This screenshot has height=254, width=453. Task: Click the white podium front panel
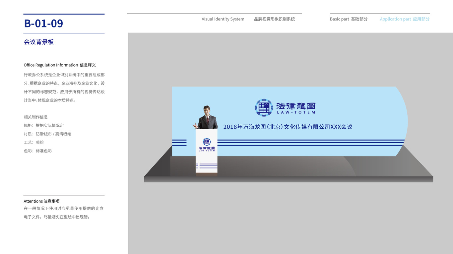point(207,151)
